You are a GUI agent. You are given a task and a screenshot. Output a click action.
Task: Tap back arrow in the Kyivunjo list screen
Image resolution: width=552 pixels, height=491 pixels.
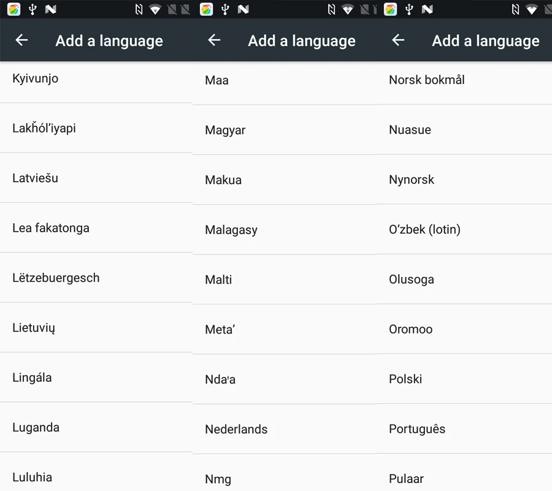[x=21, y=40]
